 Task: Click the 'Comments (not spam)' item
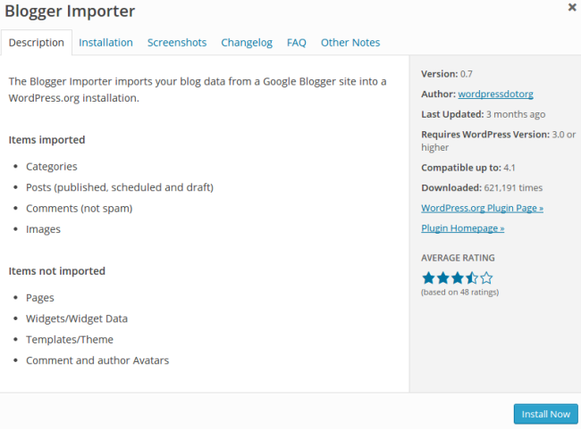click(x=79, y=209)
